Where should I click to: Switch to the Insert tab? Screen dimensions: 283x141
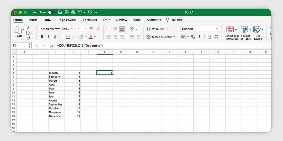pyautogui.click(x=33, y=20)
